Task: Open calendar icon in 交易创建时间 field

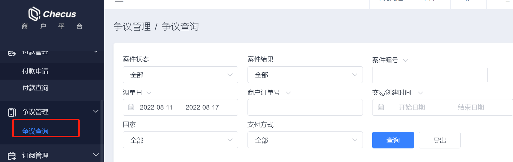Action: point(381,107)
